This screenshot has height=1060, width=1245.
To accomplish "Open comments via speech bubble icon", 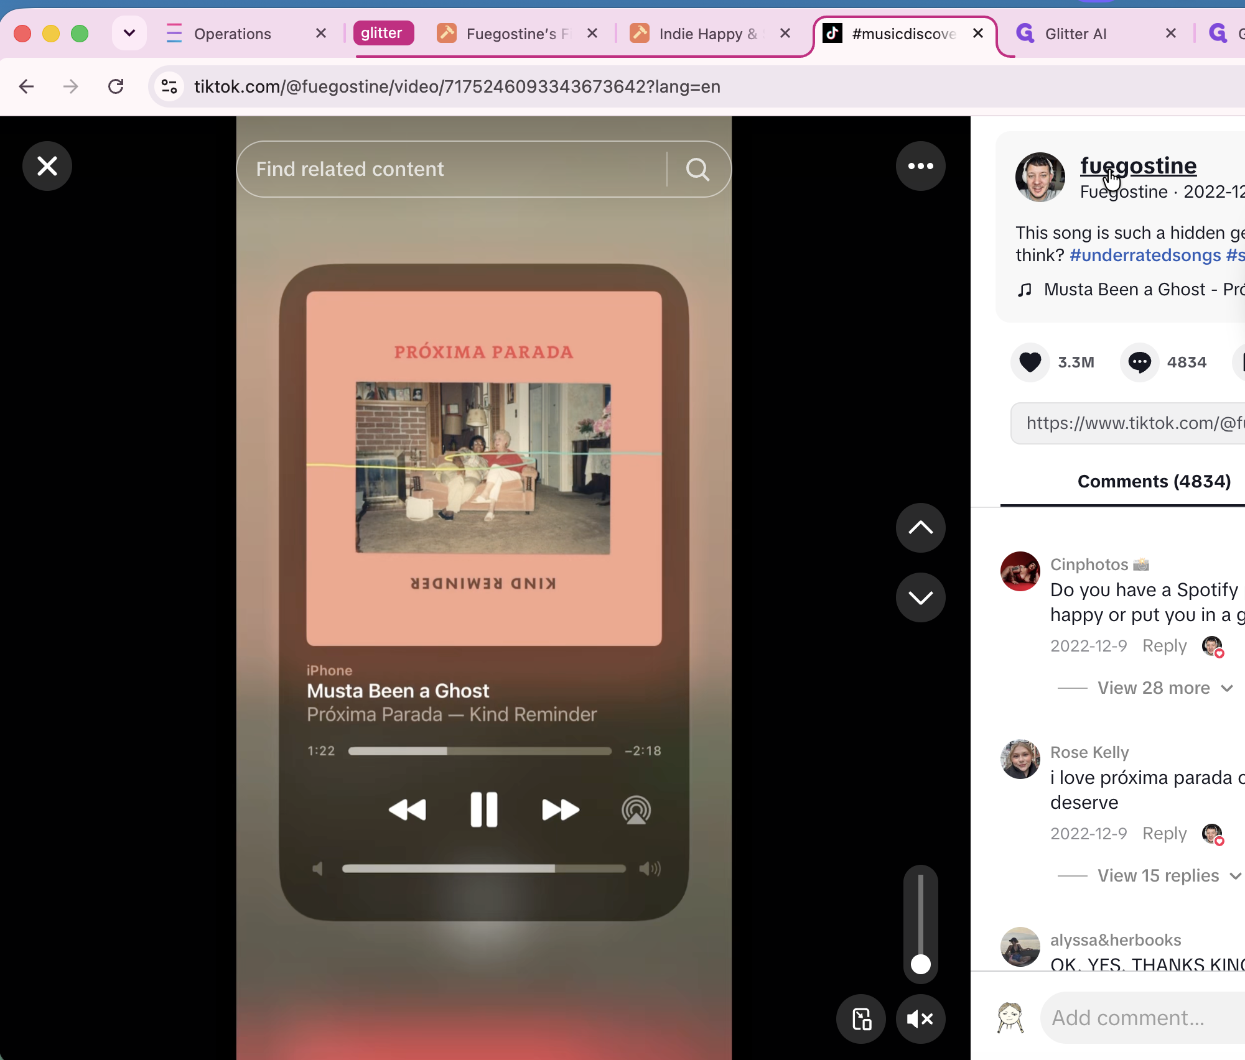I will tap(1139, 362).
